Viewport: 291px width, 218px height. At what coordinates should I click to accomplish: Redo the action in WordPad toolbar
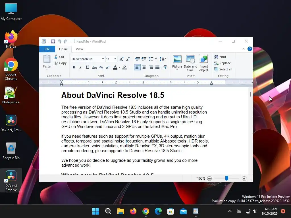(66, 41)
